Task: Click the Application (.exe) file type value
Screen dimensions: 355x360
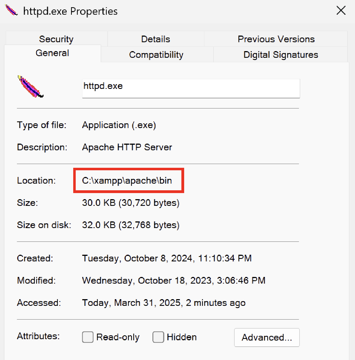Action: pyautogui.click(x=119, y=125)
